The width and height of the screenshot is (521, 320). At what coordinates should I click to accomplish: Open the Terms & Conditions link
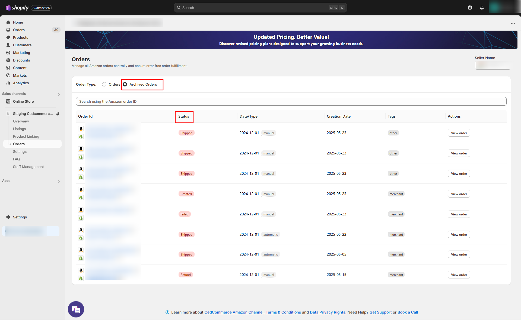283,312
